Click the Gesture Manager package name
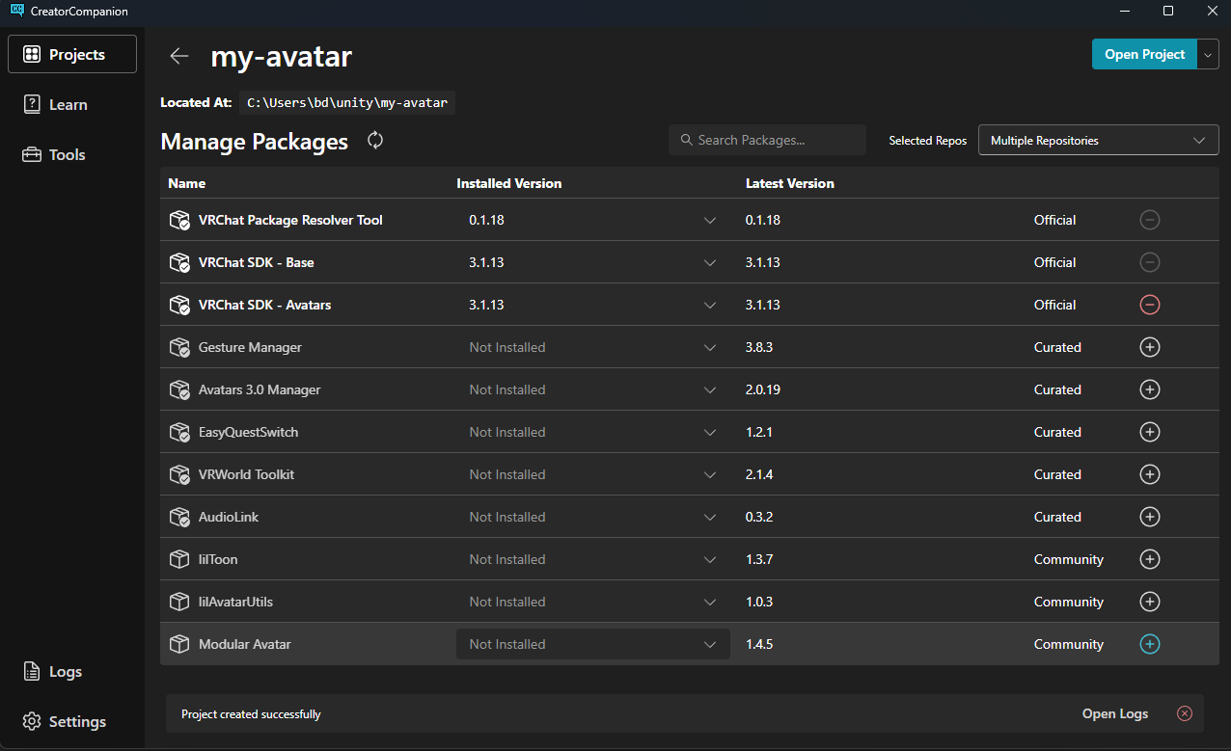This screenshot has width=1231, height=751. coord(250,347)
